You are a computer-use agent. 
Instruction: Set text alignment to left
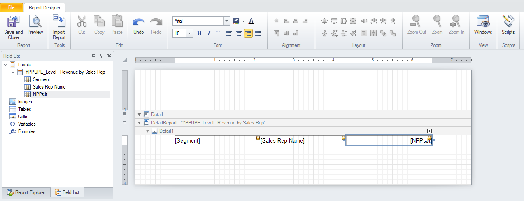pyautogui.click(x=229, y=33)
